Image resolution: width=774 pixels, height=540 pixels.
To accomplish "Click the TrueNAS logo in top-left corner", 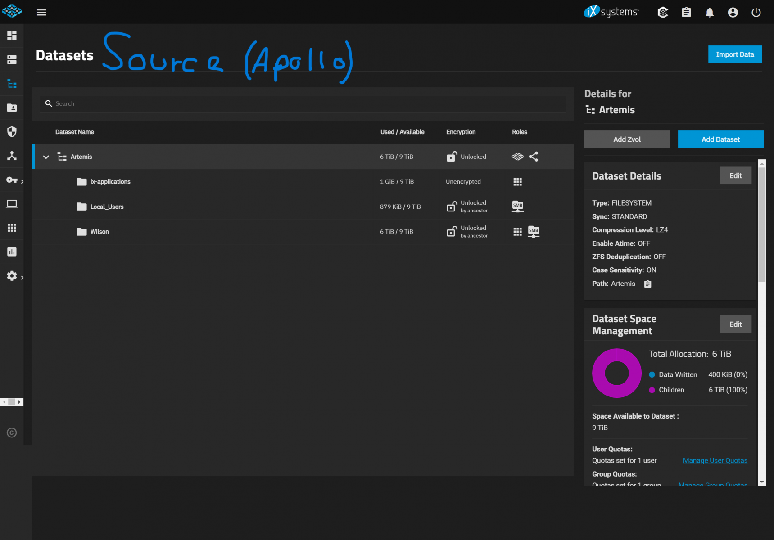I will point(12,11).
